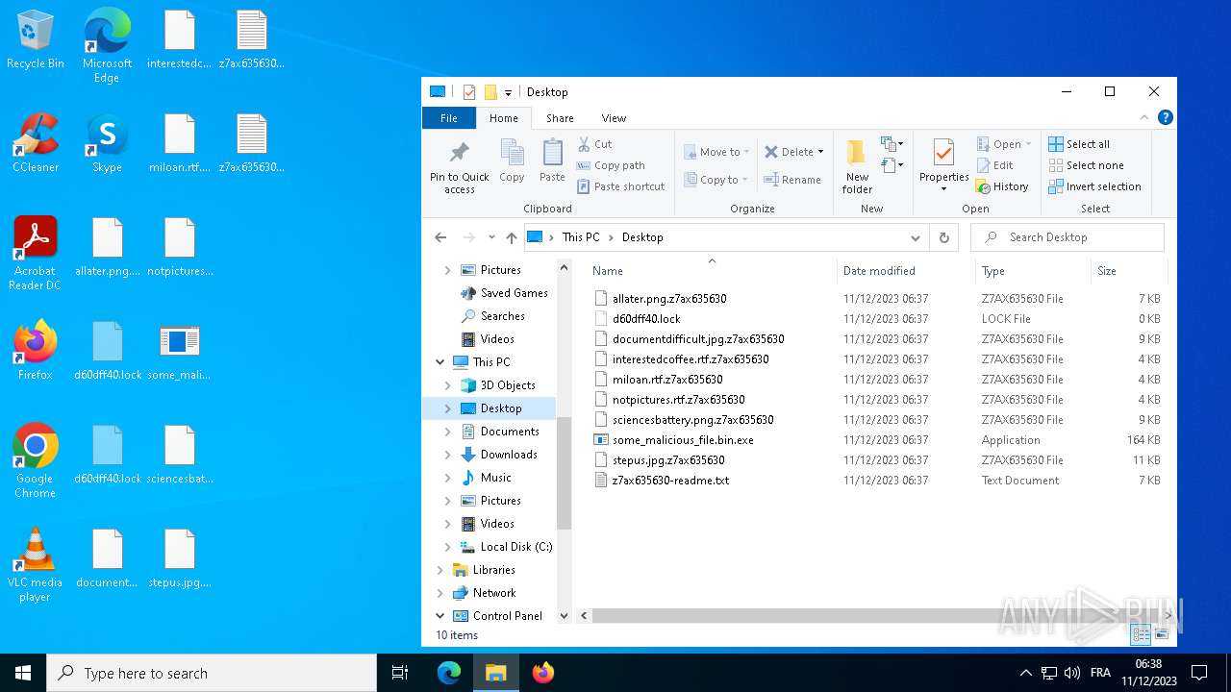
Task: Click the Explorer Help icon
Action: pyautogui.click(x=1165, y=117)
